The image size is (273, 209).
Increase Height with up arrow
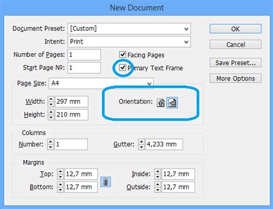pos(51,112)
